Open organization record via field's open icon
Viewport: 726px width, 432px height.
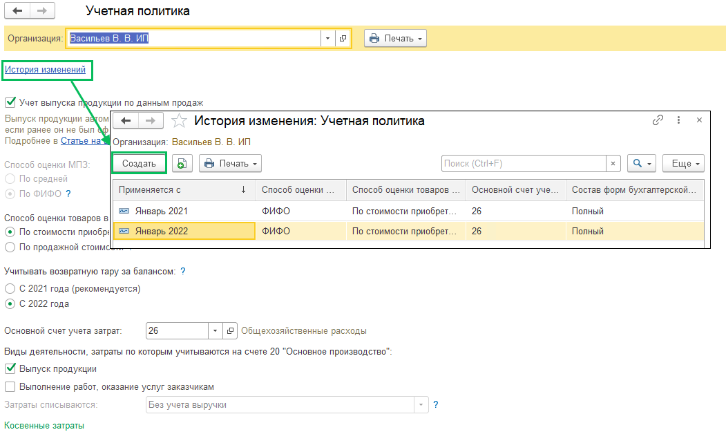343,39
